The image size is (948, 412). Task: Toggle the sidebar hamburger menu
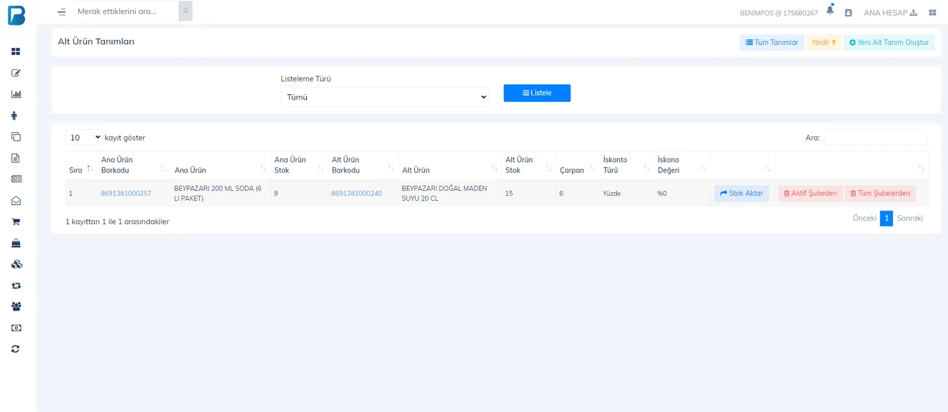62,12
